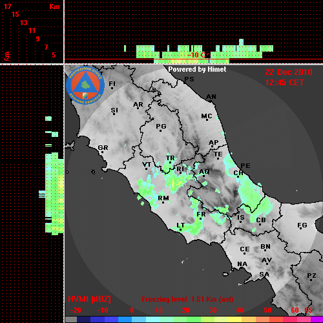Click the FI city label
323x323 pixels.
point(112,83)
